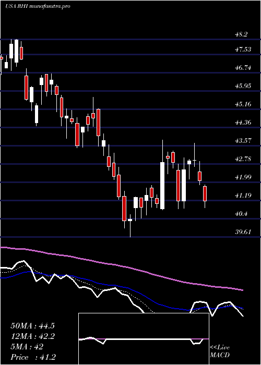Viewport: 261px width, 365px height.
Task: Select the 41.99 price axis label
Action: (x=243, y=177)
